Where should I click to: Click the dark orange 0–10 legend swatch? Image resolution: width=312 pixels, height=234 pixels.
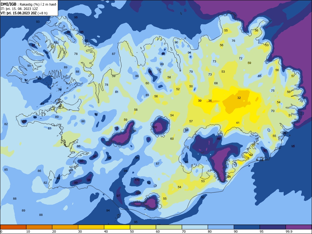pos(13,227)
